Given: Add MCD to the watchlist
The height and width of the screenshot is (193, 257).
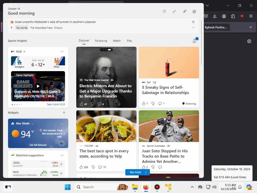Looking at the screenshot, I should [61, 173].
